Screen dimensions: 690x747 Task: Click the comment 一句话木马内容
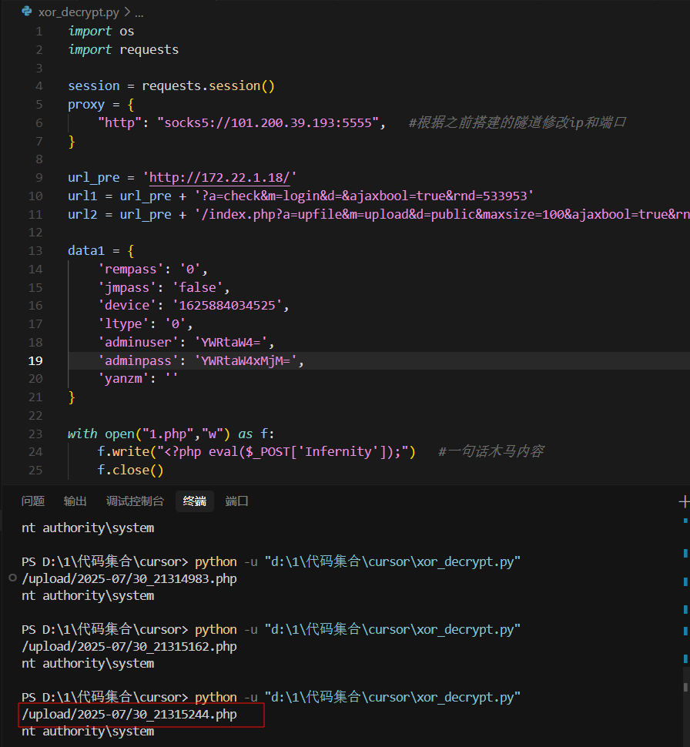[491, 451]
